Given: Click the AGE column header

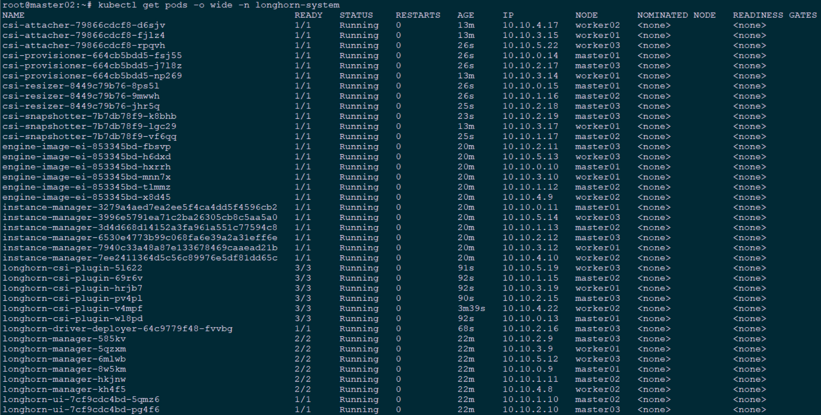Looking at the screenshot, I should point(465,15).
